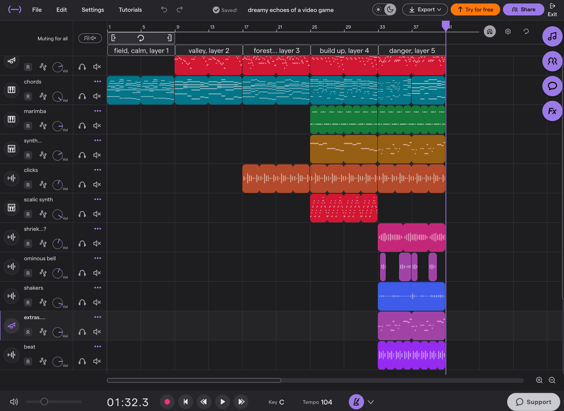This screenshot has height=411, width=564.
Task: Open the chat comments panel icon
Action: (552, 86)
